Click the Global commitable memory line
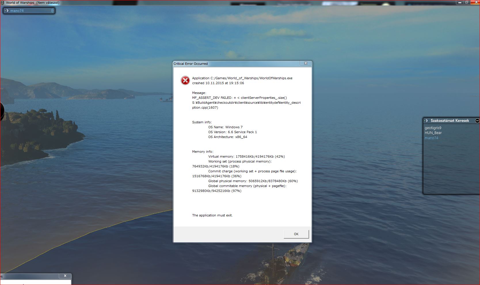 [x=247, y=186]
